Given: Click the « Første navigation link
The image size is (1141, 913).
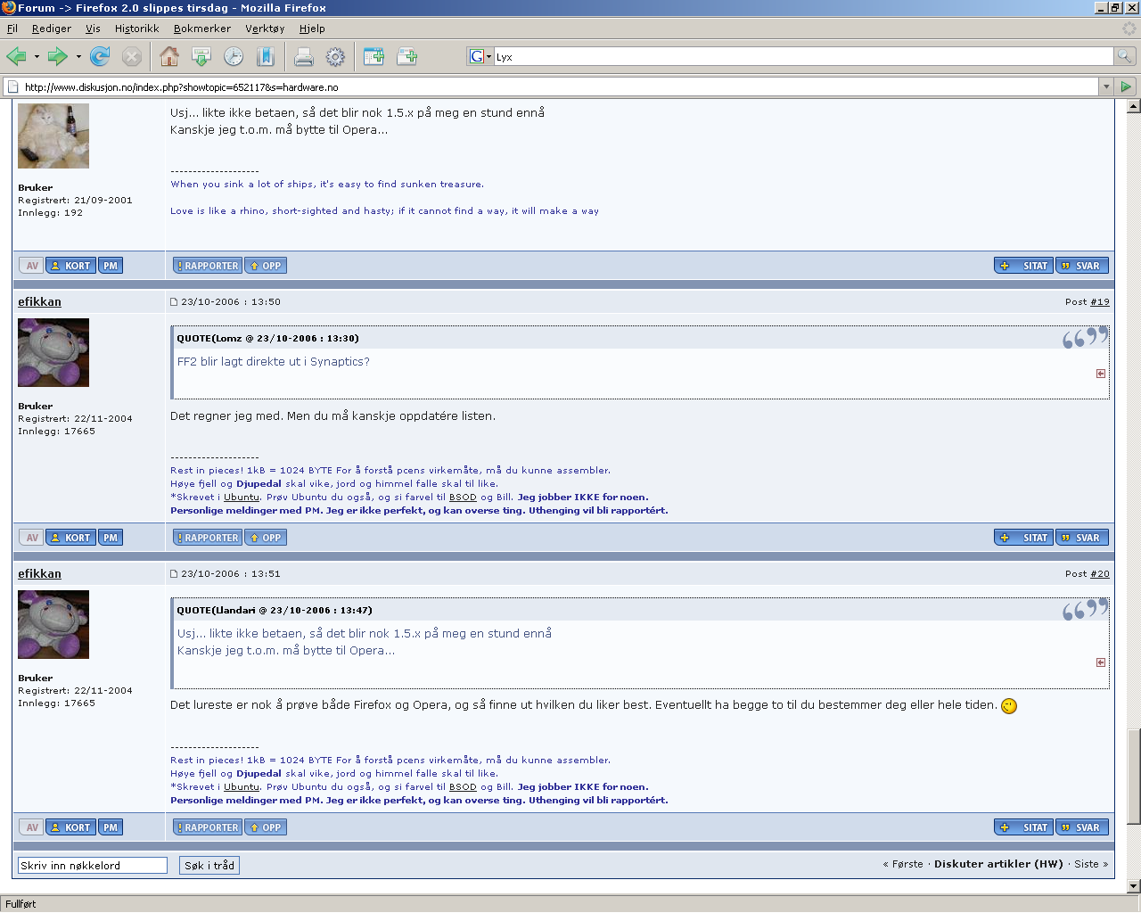Looking at the screenshot, I should coord(903,864).
